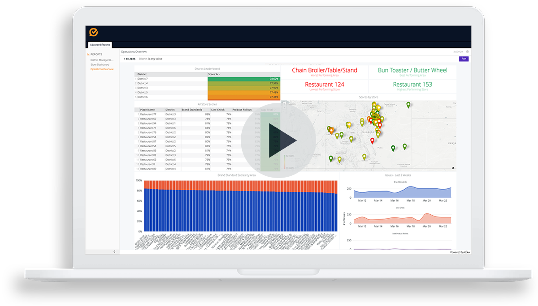Select a red pin on the Scores by Store map
538x306 pixels.
pyautogui.click(x=372, y=140)
